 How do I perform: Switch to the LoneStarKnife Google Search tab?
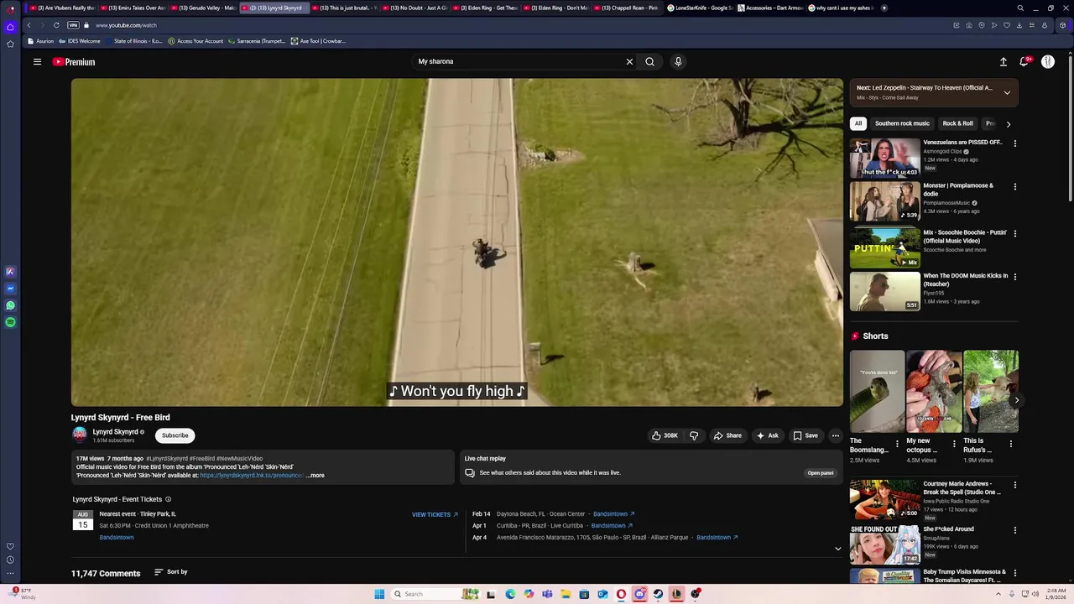(x=700, y=8)
